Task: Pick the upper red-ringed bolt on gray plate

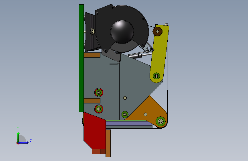Action: [x=99, y=92]
